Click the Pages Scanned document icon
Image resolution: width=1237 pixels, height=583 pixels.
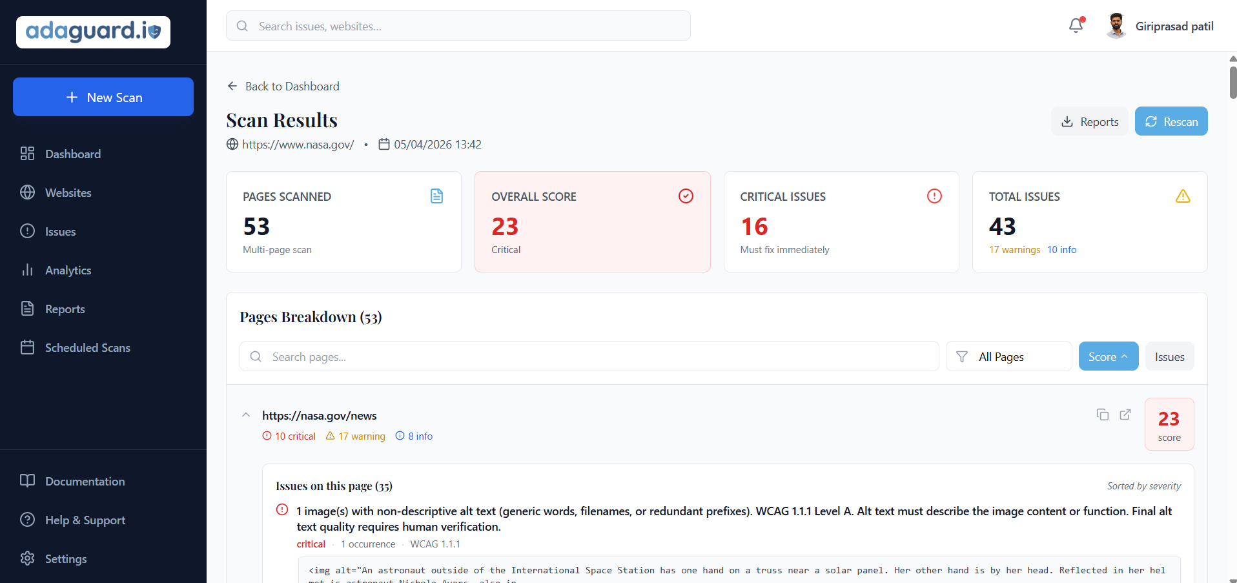pyautogui.click(x=436, y=196)
